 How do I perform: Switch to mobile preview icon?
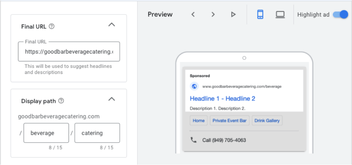(x=260, y=14)
